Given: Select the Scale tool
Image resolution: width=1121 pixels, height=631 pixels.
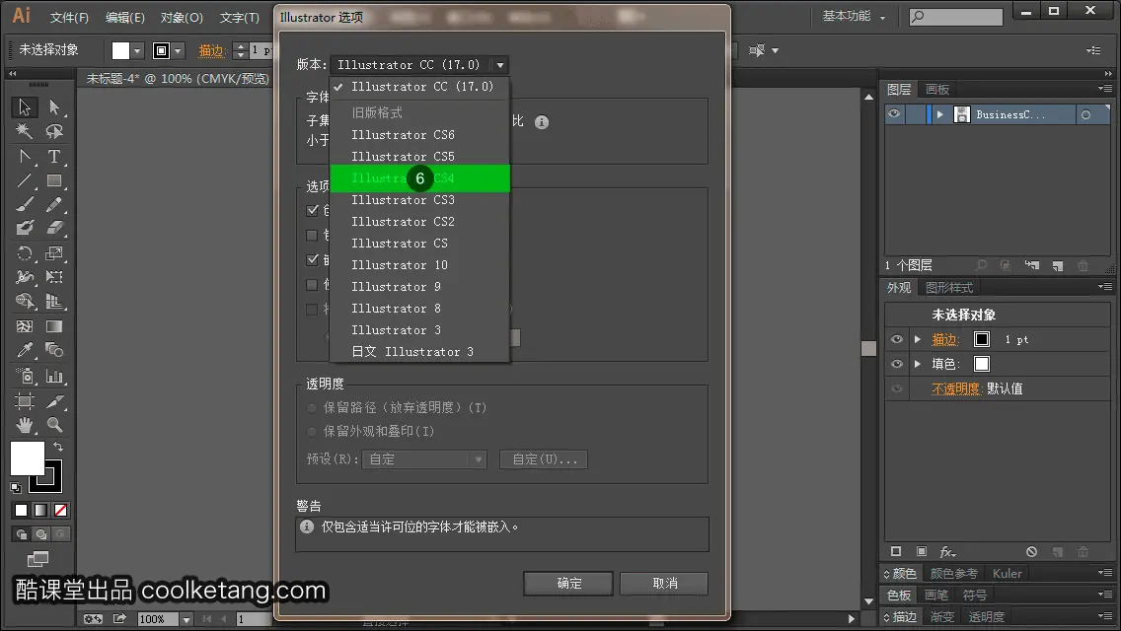Looking at the screenshot, I should [x=54, y=253].
